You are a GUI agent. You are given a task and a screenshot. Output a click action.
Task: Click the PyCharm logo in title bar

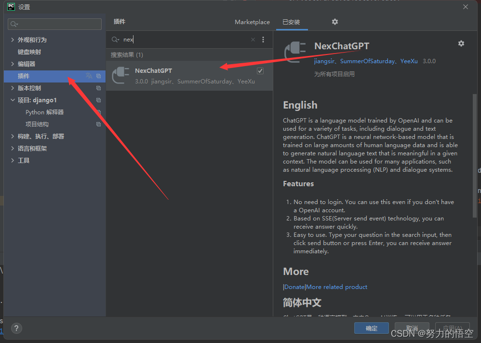pos(11,7)
